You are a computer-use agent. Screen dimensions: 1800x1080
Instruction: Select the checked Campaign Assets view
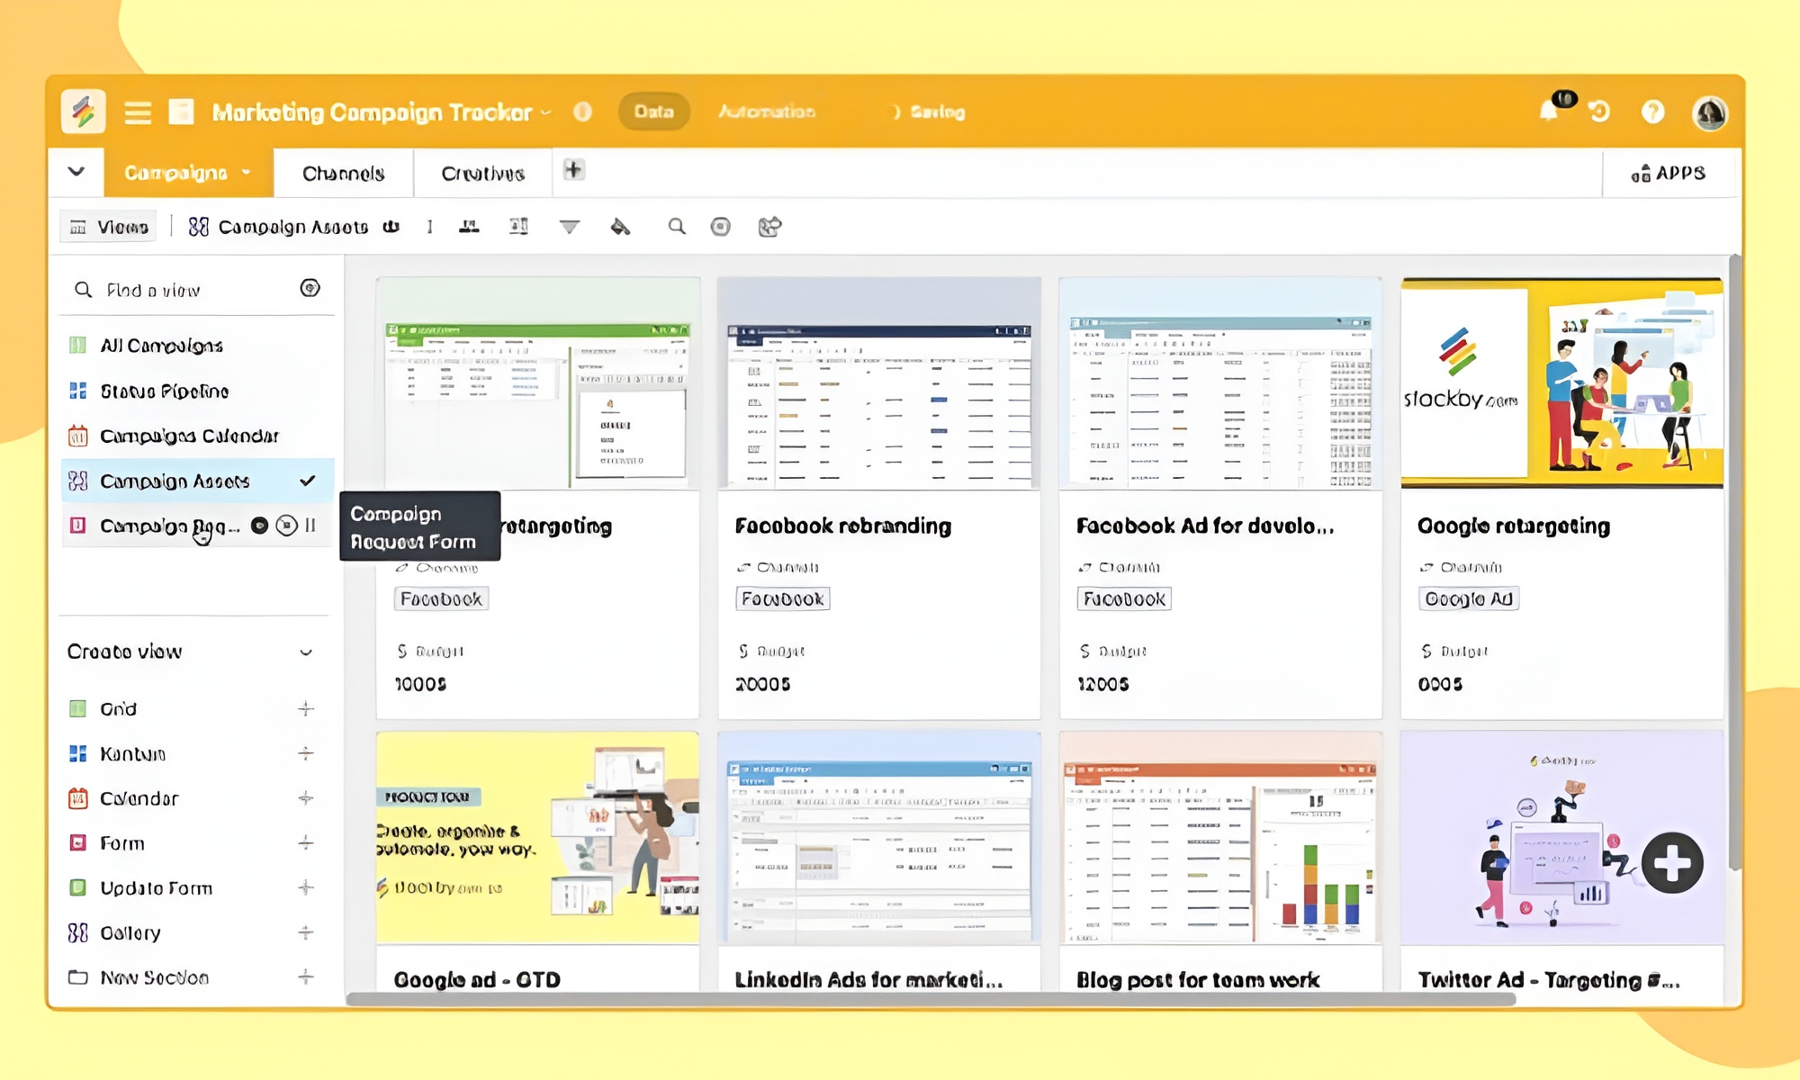click(175, 481)
